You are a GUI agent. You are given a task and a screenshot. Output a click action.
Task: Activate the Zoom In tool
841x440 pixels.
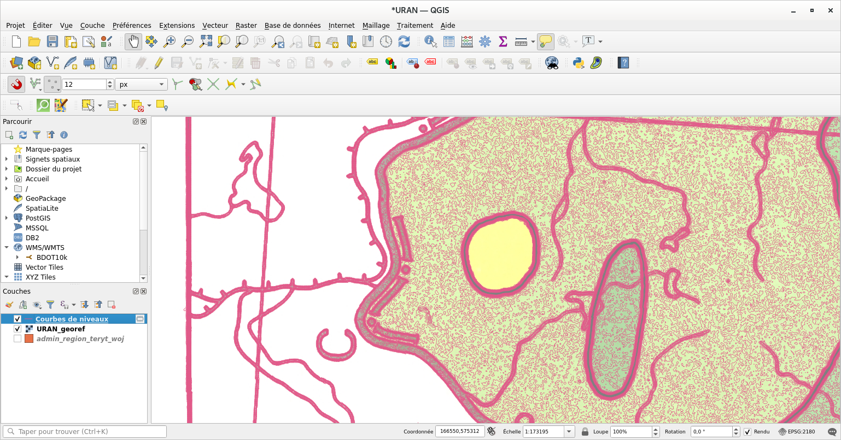coord(170,41)
